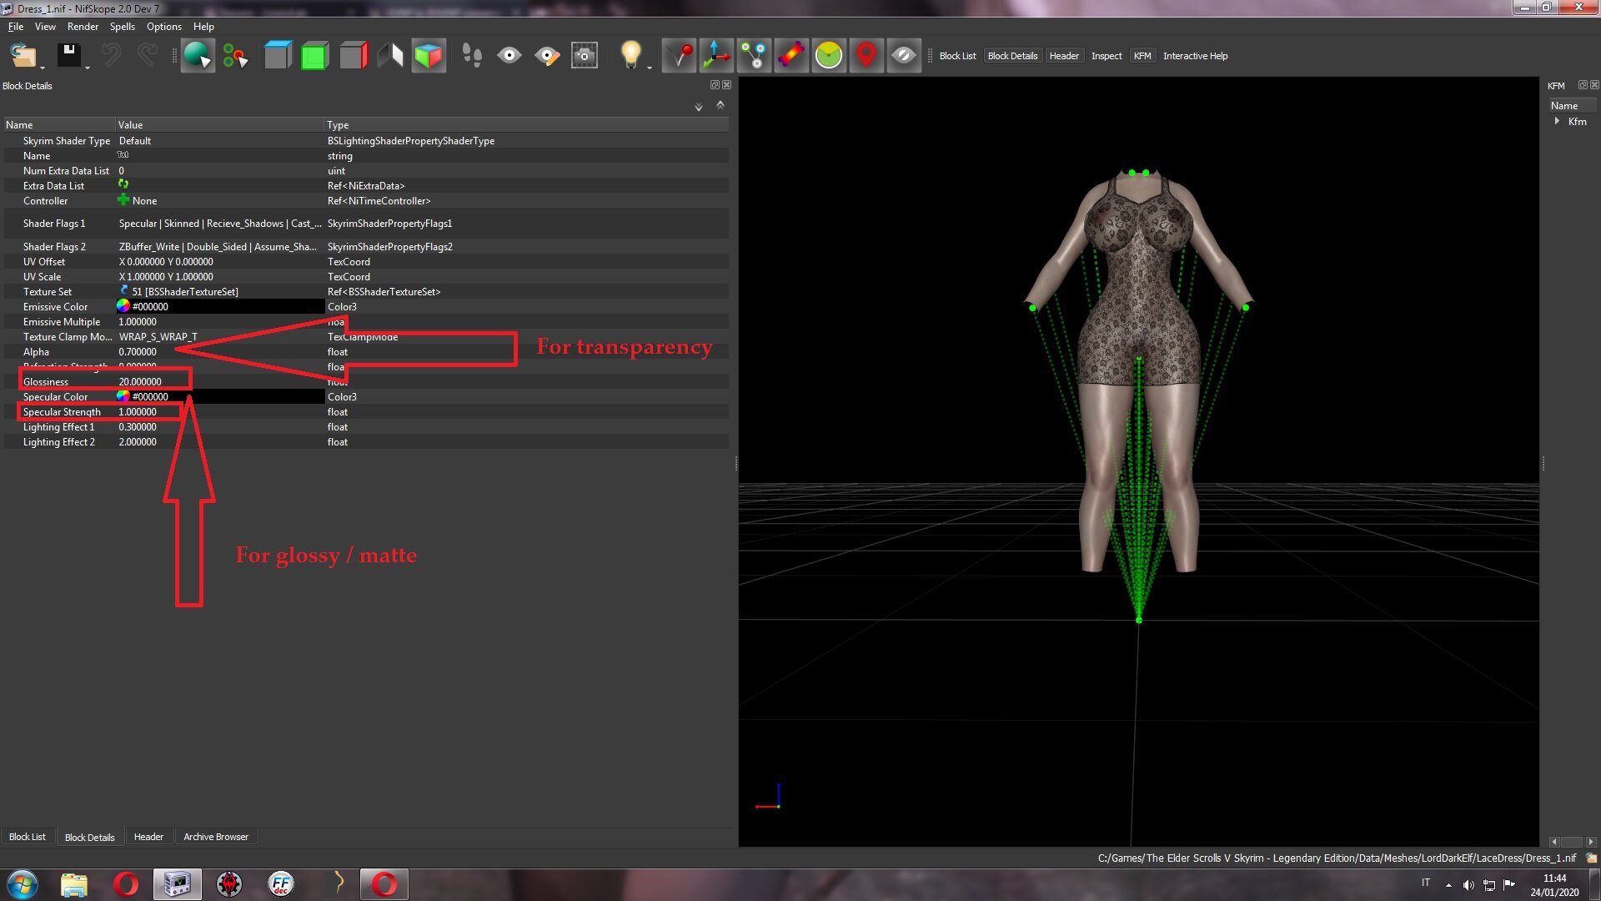Toggle the hidden objects crossed-eye icon

click(x=904, y=56)
